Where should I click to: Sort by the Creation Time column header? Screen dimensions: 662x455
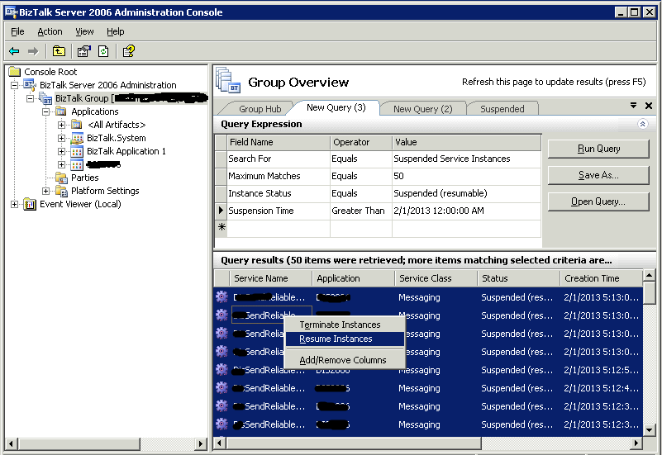tap(601, 278)
